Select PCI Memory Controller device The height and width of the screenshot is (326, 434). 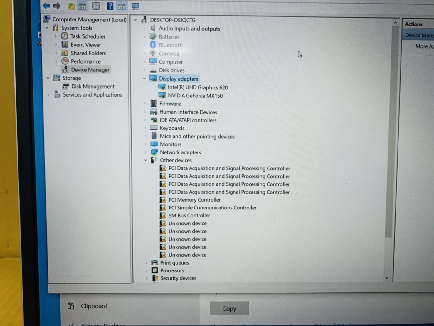tap(194, 200)
